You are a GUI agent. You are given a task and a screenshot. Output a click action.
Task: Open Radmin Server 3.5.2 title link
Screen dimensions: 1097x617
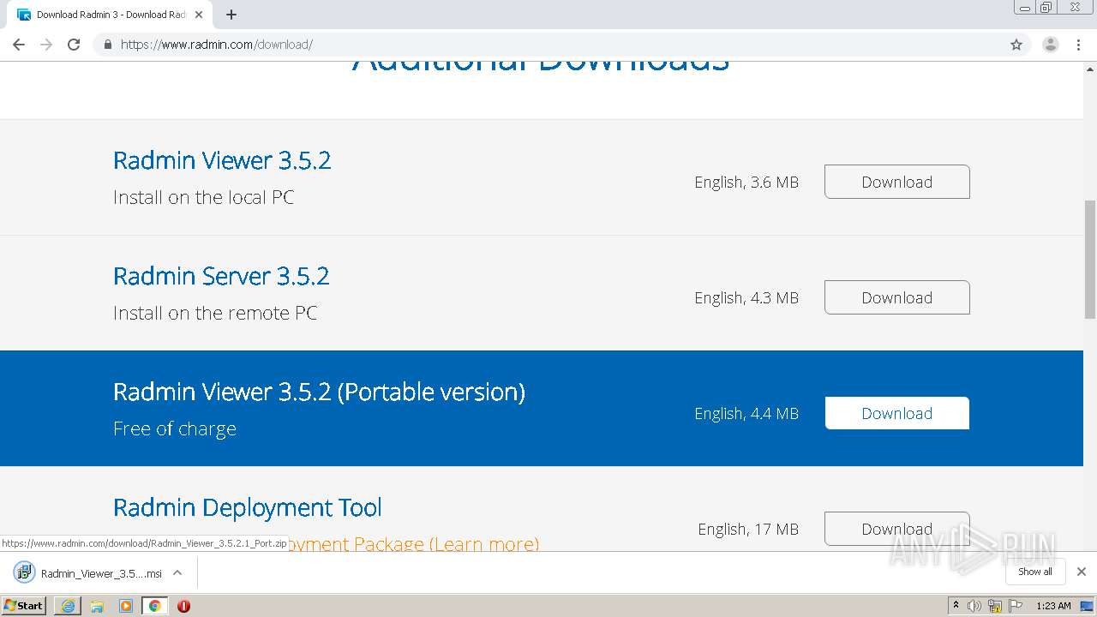point(221,276)
